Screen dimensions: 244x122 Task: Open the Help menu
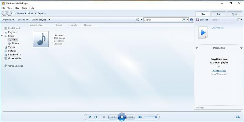click(32, 8)
